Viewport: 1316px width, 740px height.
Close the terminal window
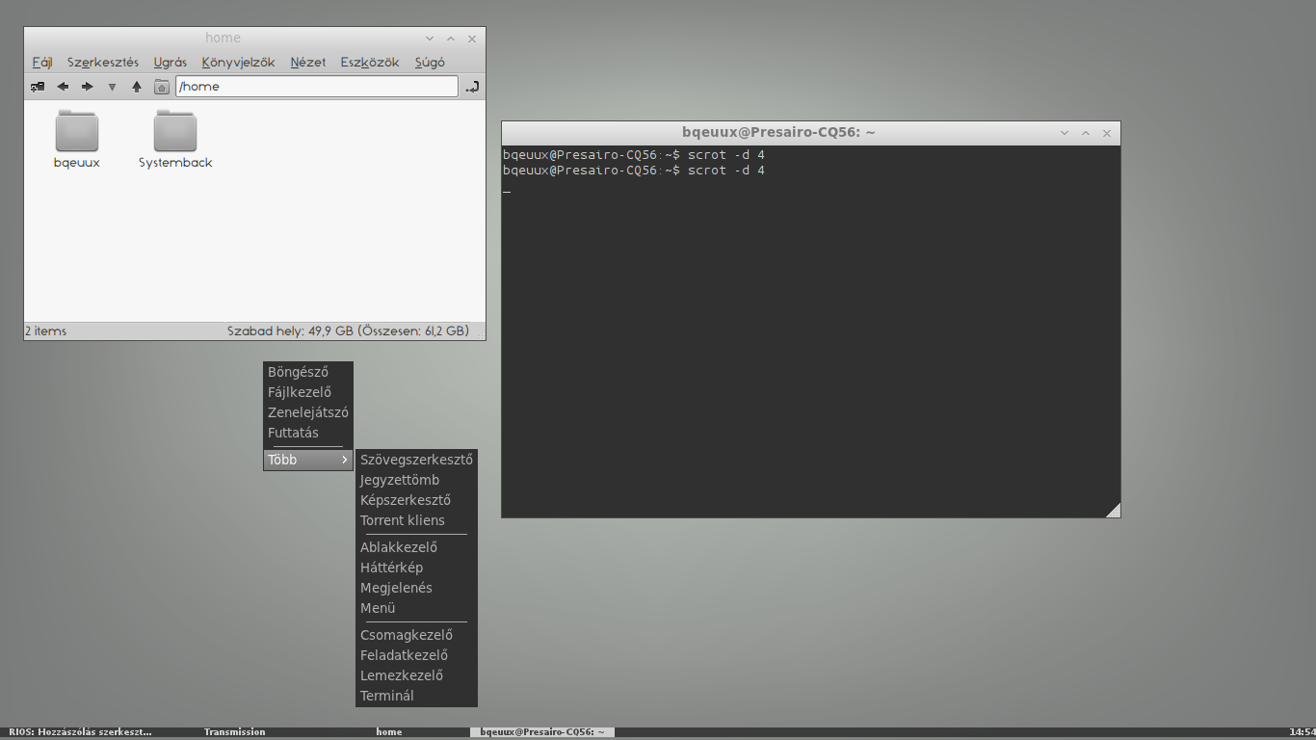pos(1107,133)
